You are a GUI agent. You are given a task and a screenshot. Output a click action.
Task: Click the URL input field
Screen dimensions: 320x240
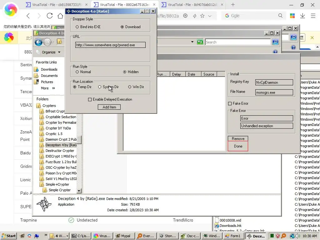110,45
